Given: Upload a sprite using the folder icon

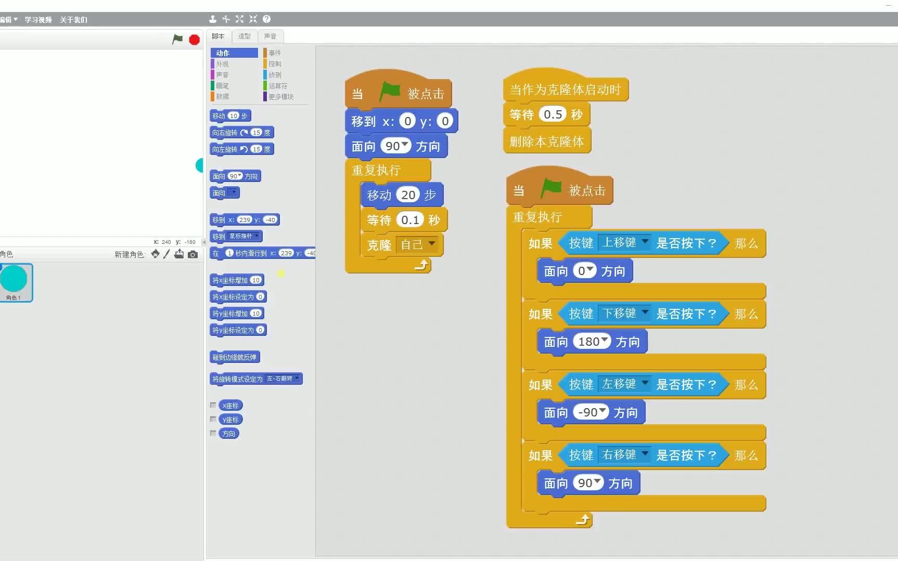Looking at the screenshot, I should 179,254.
